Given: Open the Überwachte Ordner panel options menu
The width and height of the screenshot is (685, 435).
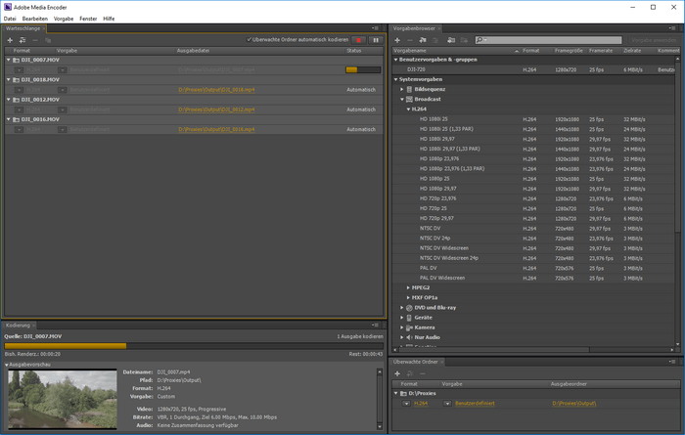Looking at the screenshot, I should 672,362.
